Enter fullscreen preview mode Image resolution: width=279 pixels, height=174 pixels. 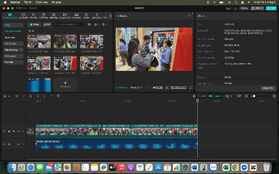(x=191, y=88)
